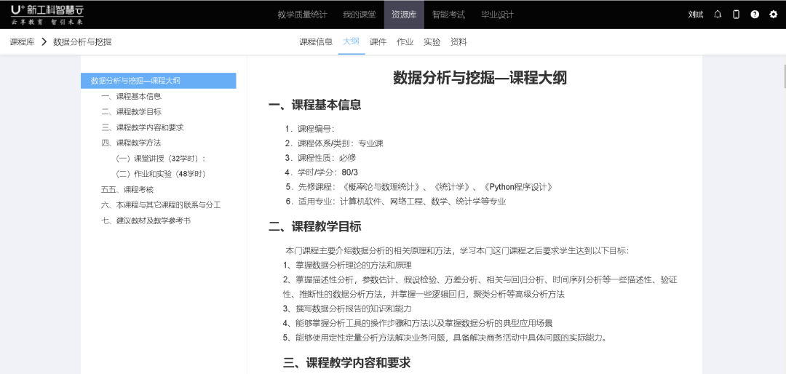Viewport: 786px width, 374px height.
Task: Click objective 4 about 分析工具的操作步骤
Action: [418, 323]
